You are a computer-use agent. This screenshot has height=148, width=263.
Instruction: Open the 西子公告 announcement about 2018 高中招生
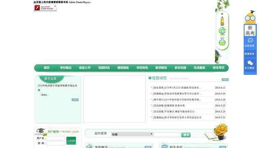tap(58, 88)
